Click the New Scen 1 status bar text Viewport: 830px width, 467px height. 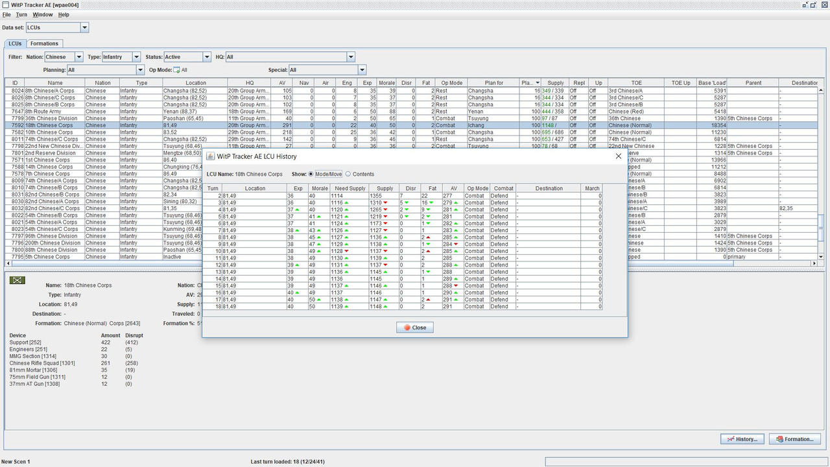point(16,461)
